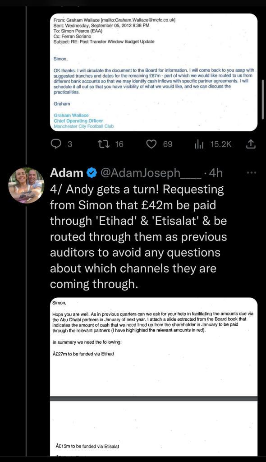Click the vertical scrollbar on the right edge

click(263, 99)
